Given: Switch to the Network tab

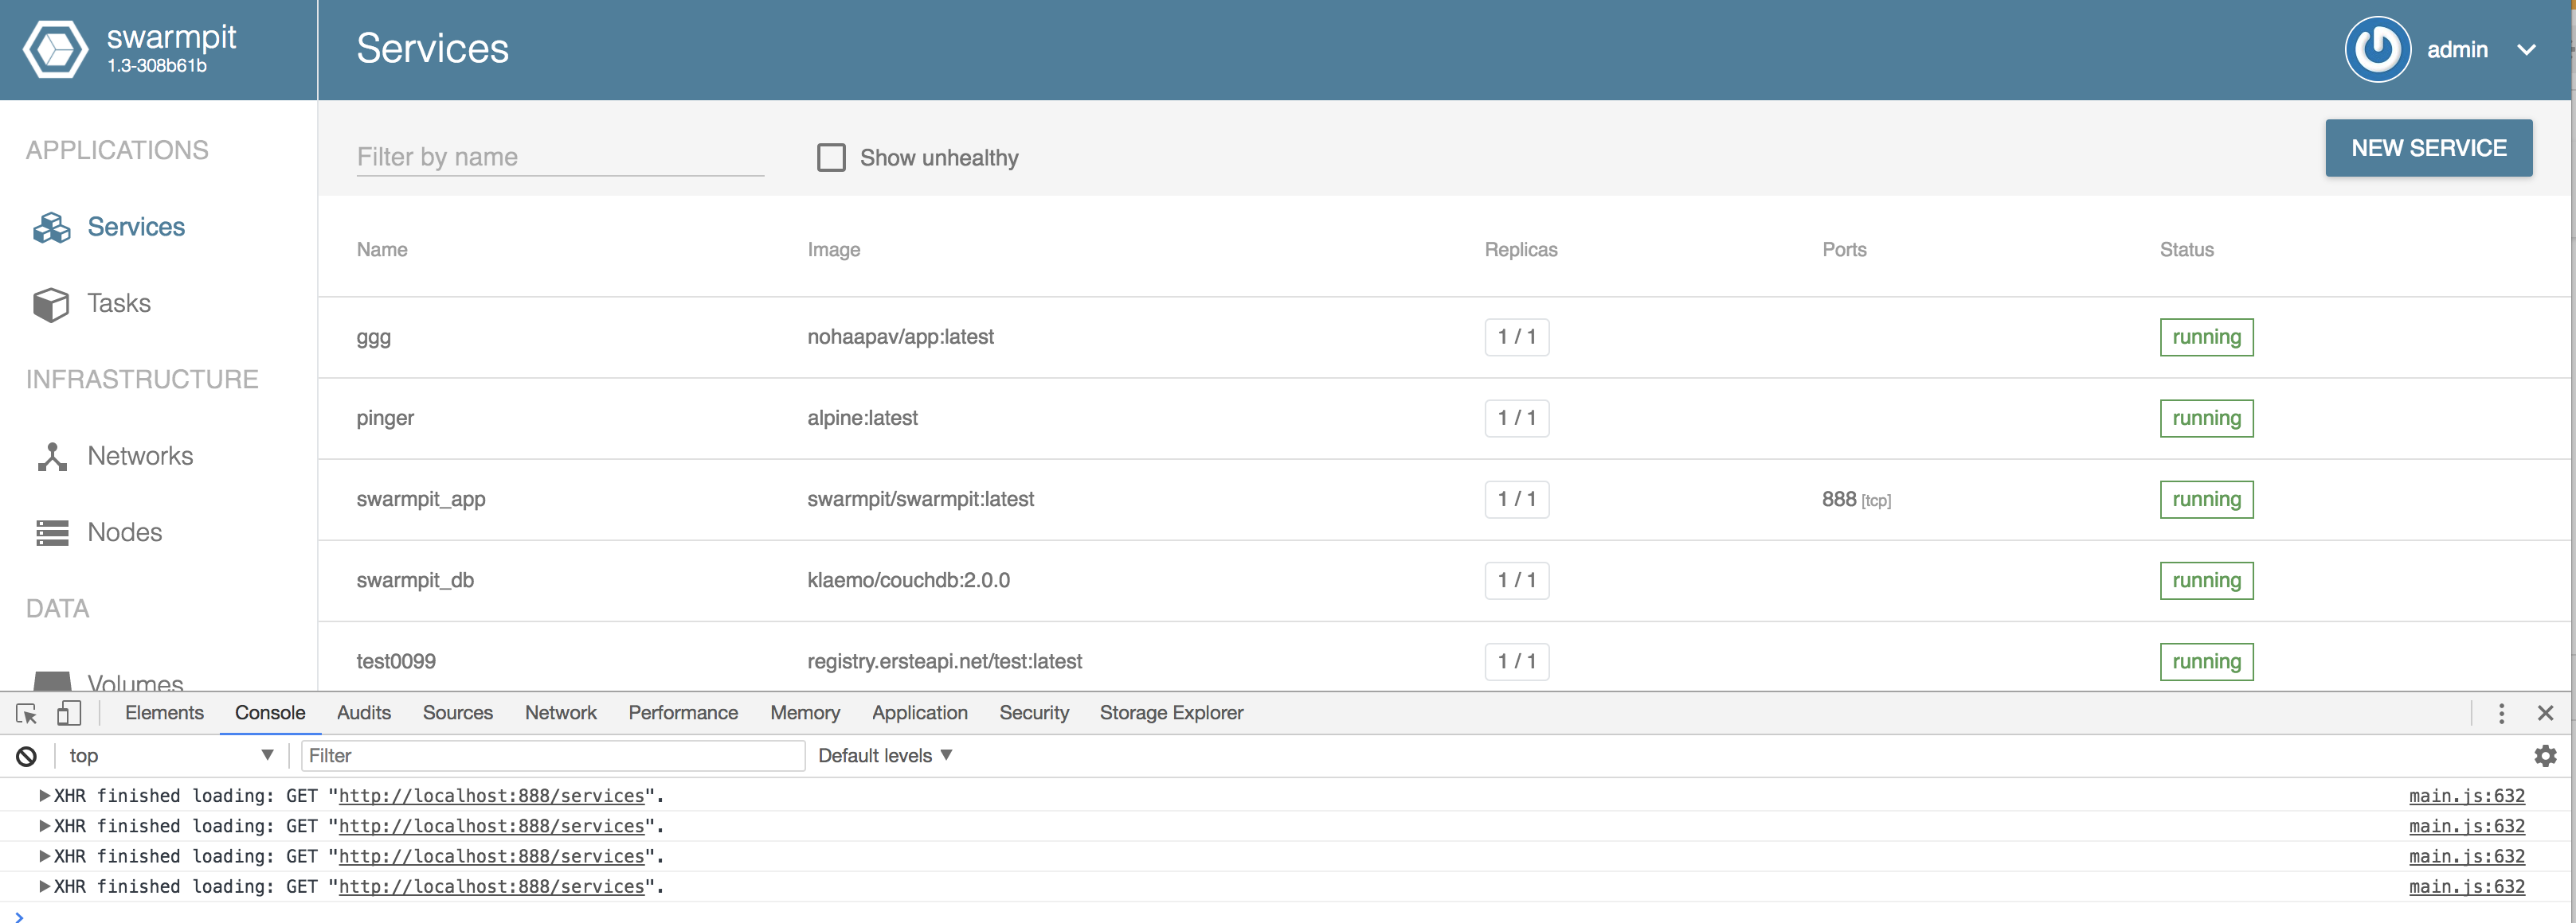Looking at the screenshot, I should click(561, 713).
